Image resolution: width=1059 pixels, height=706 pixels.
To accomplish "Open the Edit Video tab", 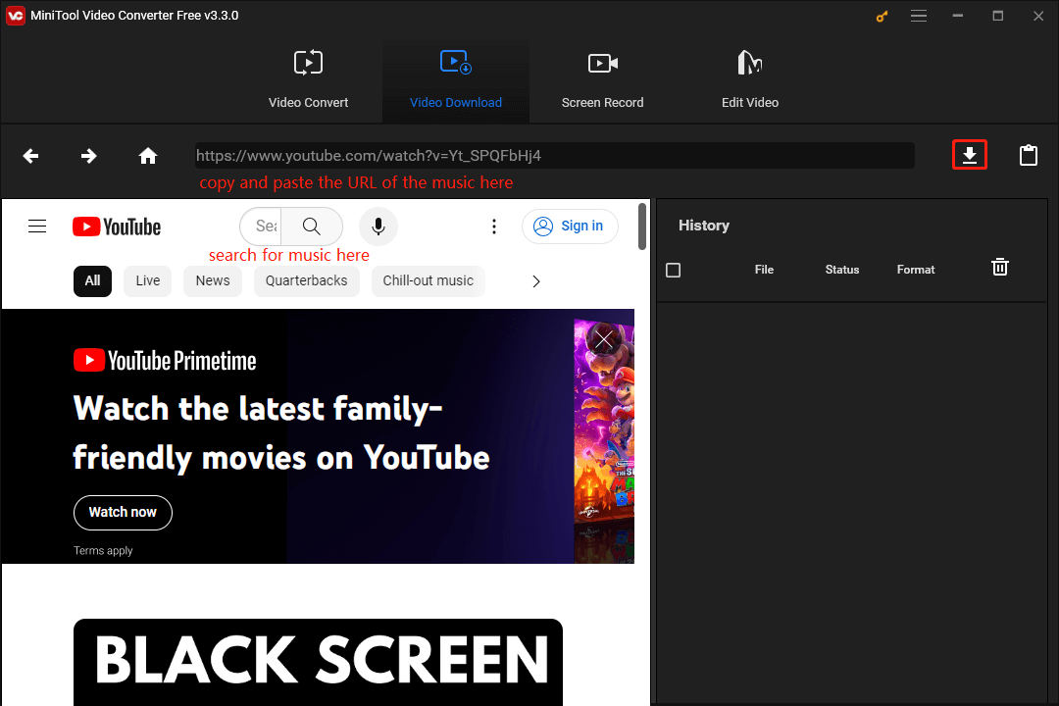I will (x=750, y=81).
